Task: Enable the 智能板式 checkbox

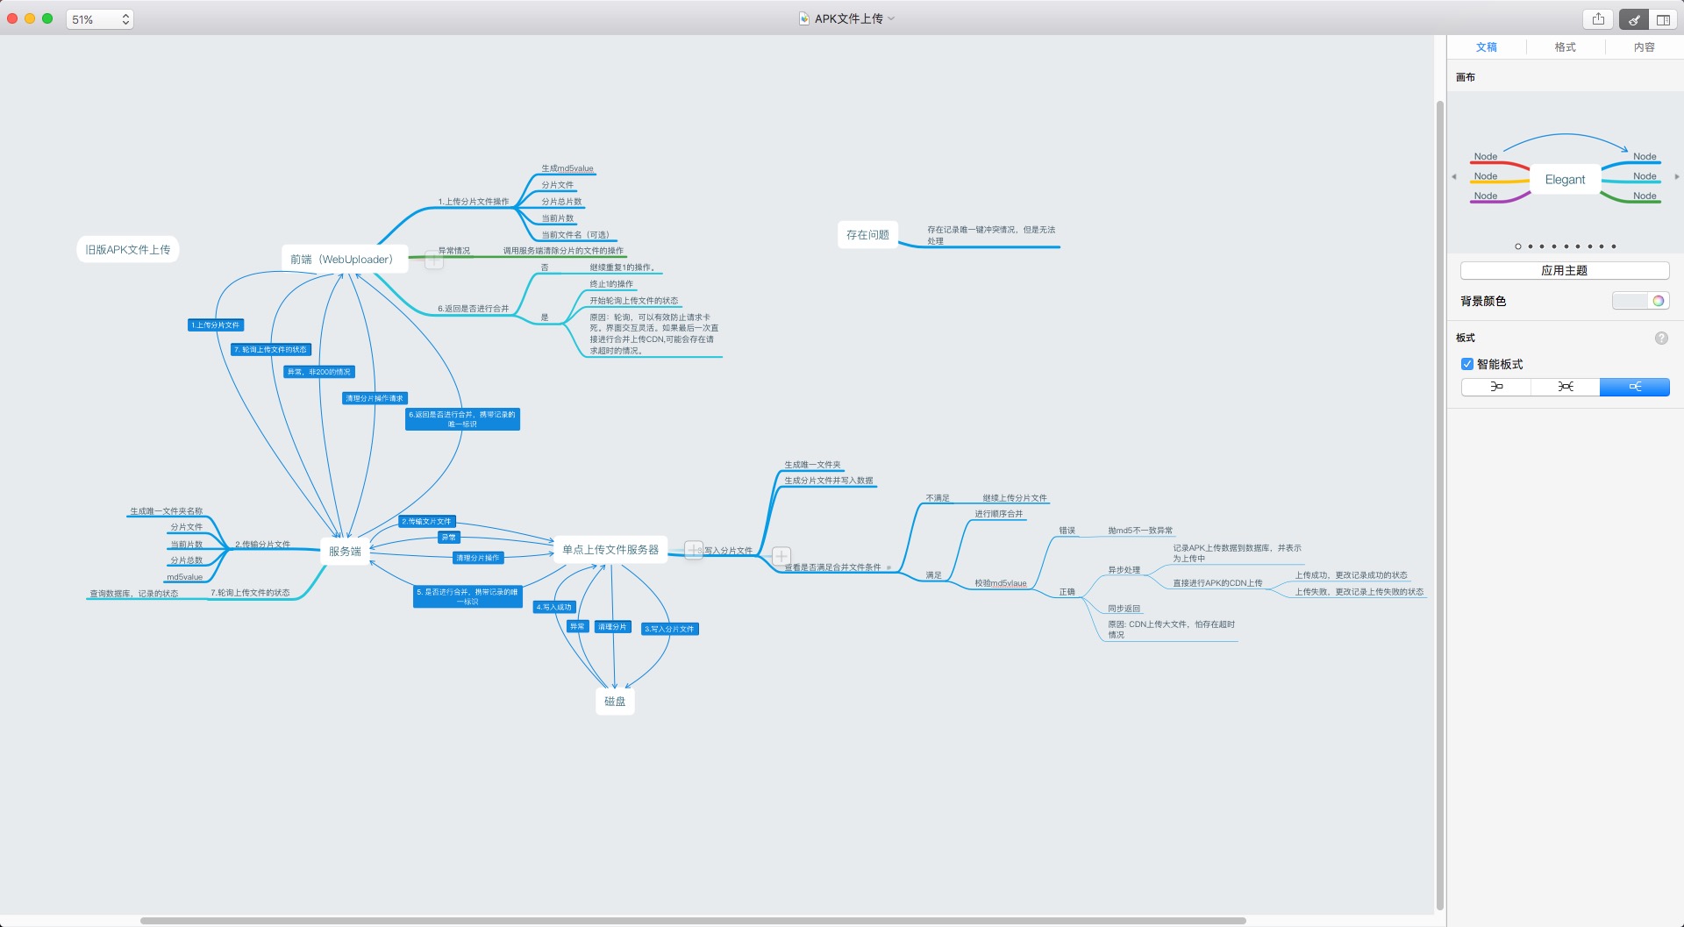Action: [1467, 364]
